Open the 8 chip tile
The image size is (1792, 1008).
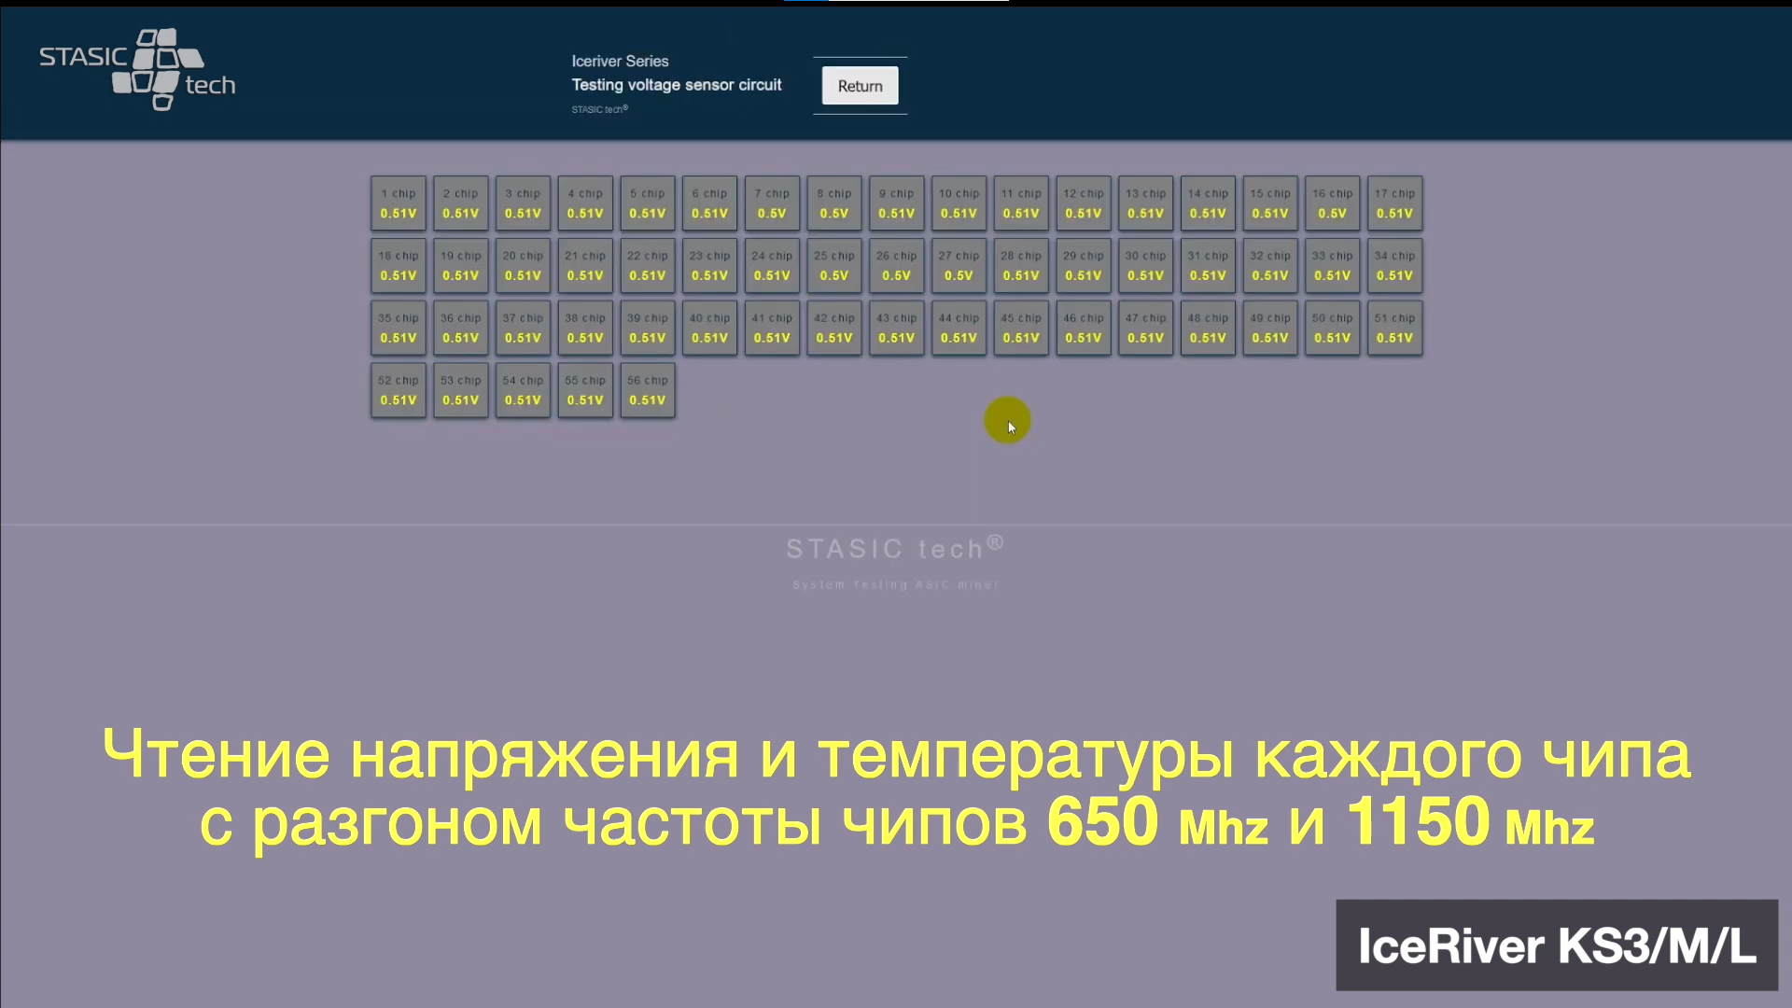[834, 203]
